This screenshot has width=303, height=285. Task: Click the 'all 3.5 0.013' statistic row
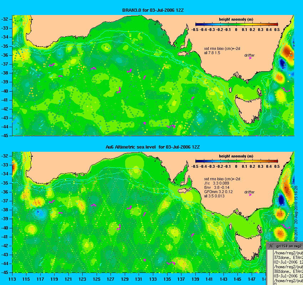coord(214,196)
